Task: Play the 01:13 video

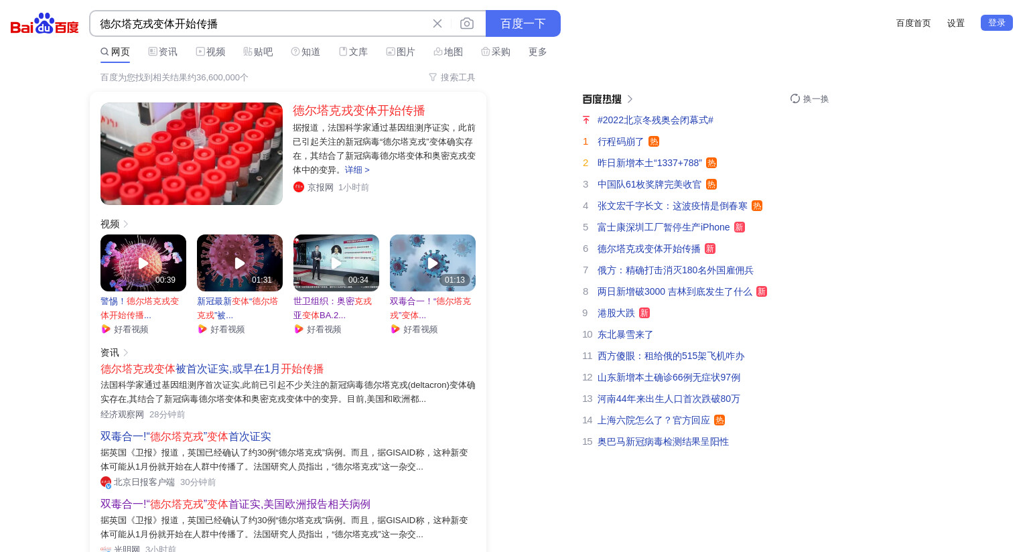Action: 433,263
